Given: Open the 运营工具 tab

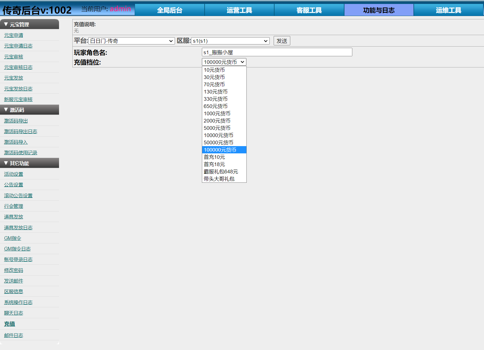Looking at the screenshot, I should [239, 10].
